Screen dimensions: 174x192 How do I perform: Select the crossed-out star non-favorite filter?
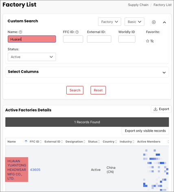tap(152, 41)
